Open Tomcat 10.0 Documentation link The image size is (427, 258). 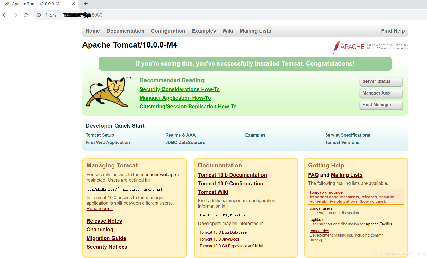point(233,175)
